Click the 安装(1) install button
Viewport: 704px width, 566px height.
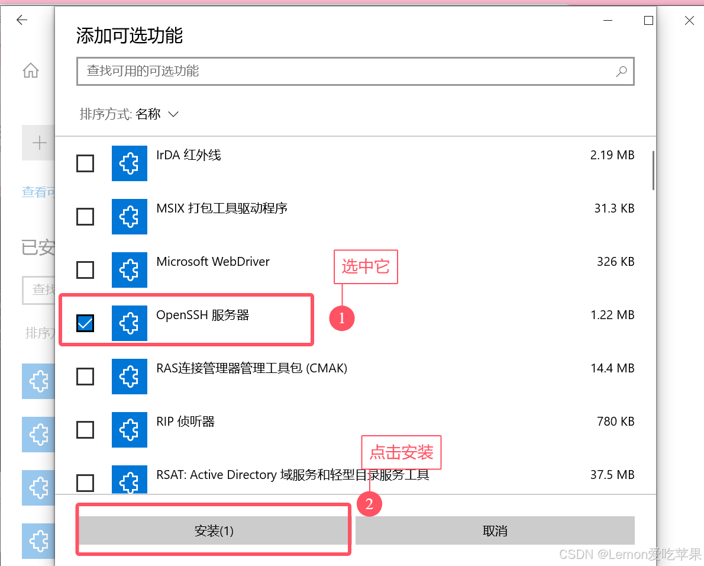point(214,530)
